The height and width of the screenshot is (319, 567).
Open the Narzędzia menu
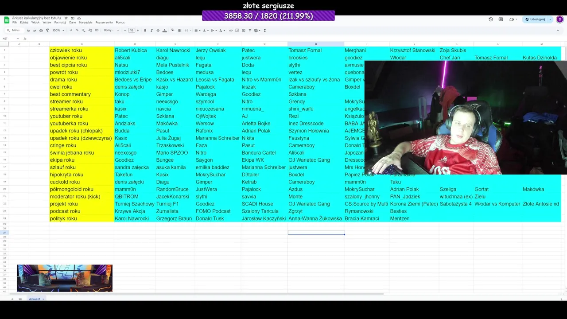click(85, 23)
